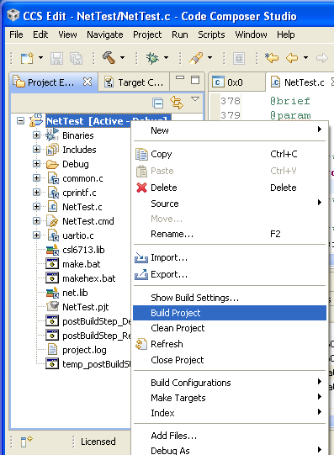Click the Debug bug icon
The height and width of the screenshot is (455, 334).
[152, 58]
